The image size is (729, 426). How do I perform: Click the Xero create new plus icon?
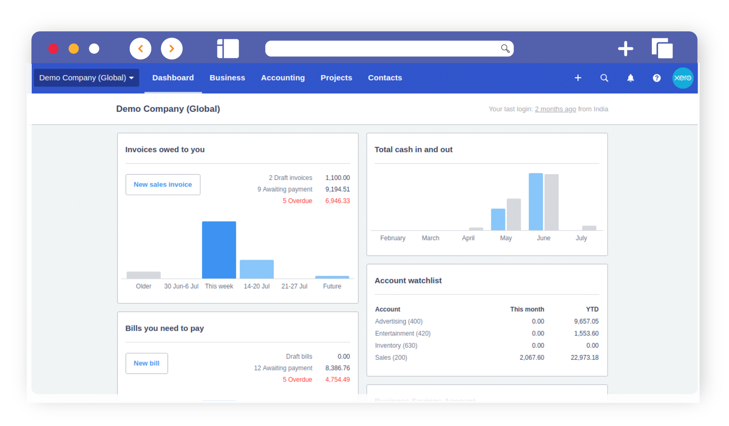[x=578, y=78]
